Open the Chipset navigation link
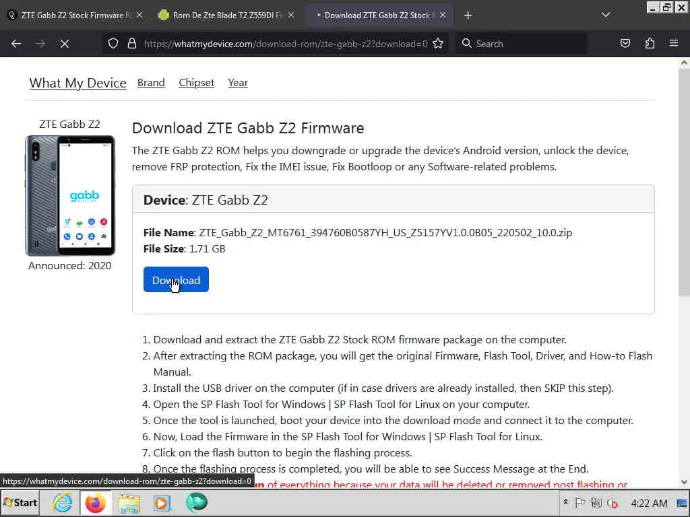690x517 pixels. click(196, 83)
